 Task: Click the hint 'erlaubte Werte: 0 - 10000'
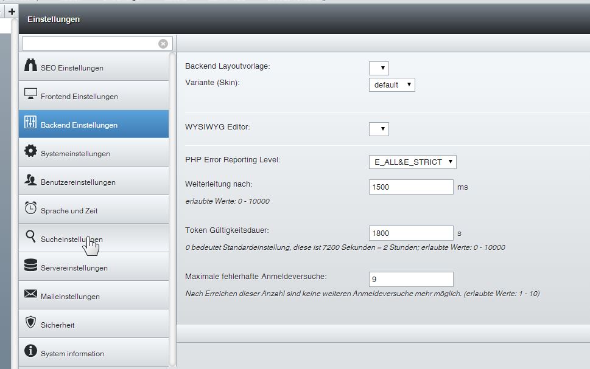coord(227,201)
